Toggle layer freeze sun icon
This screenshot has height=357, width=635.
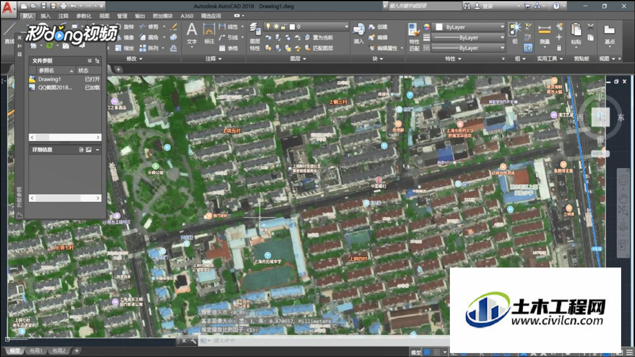click(276, 27)
